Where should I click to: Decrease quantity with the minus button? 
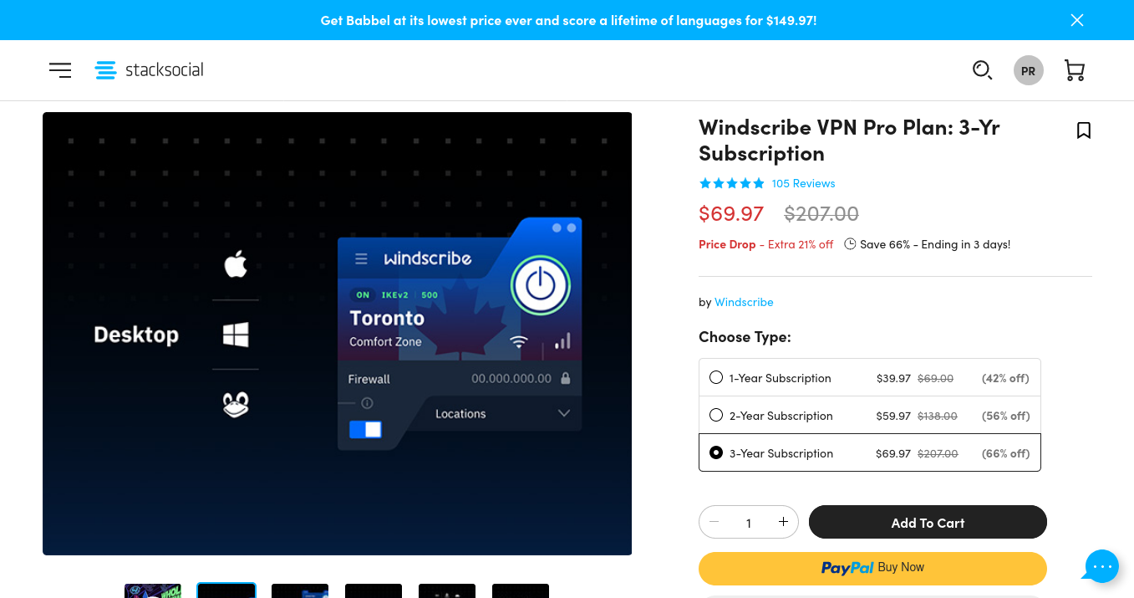coord(714,522)
